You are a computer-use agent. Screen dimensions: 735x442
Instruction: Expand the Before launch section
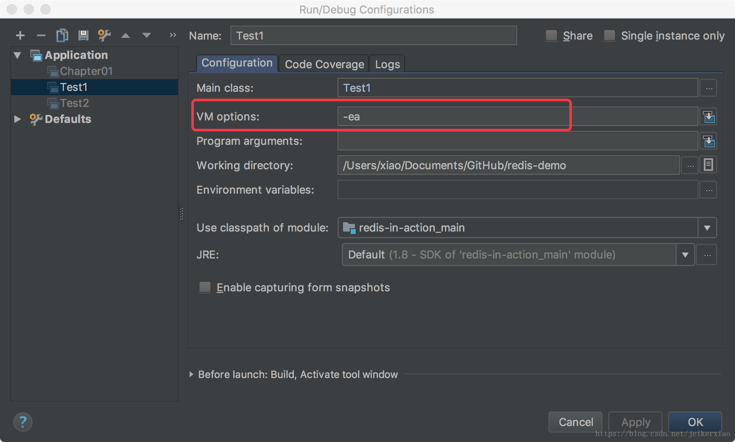(191, 374)
